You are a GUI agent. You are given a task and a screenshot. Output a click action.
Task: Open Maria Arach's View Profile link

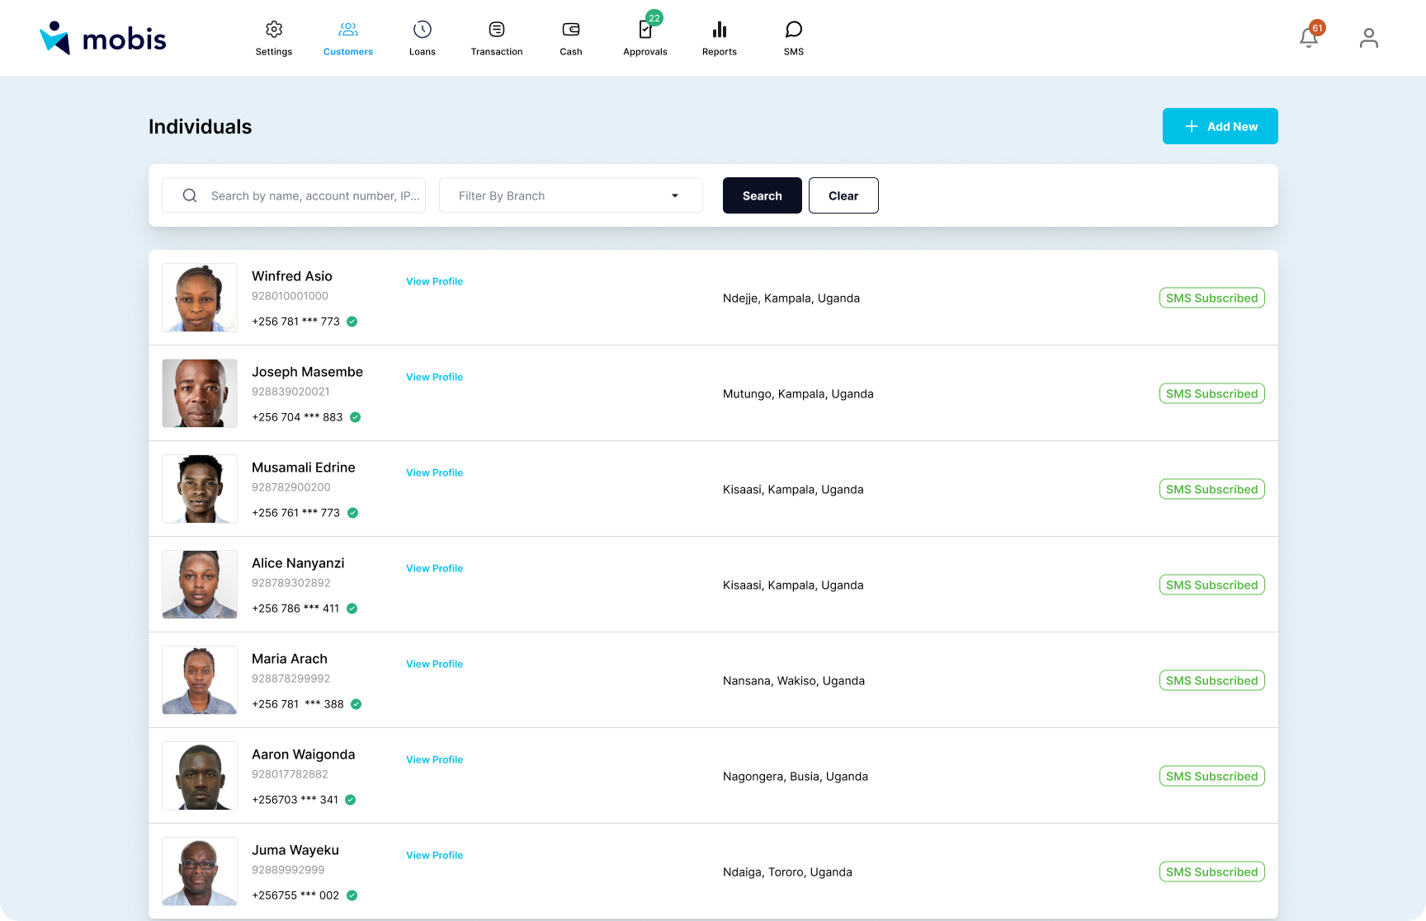(x=434, y=664)
